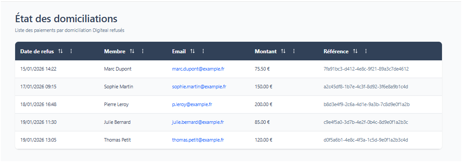The image size is (462, 162).
Task: Click subtitle about paiements Digiteal refusés
Action: click(69, 31)
